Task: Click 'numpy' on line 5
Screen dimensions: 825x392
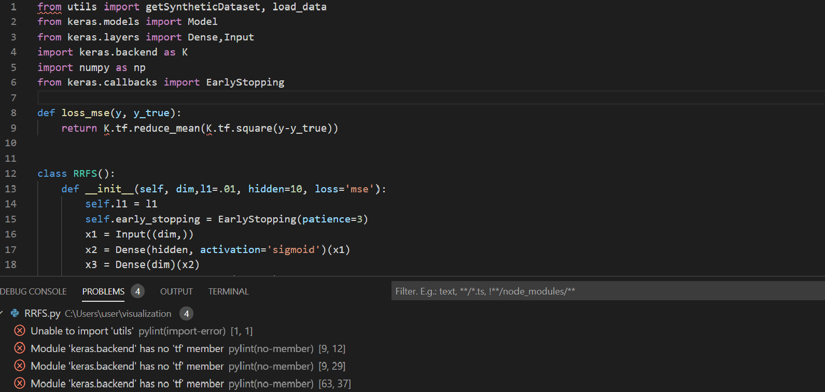Action: click(94, 67)
